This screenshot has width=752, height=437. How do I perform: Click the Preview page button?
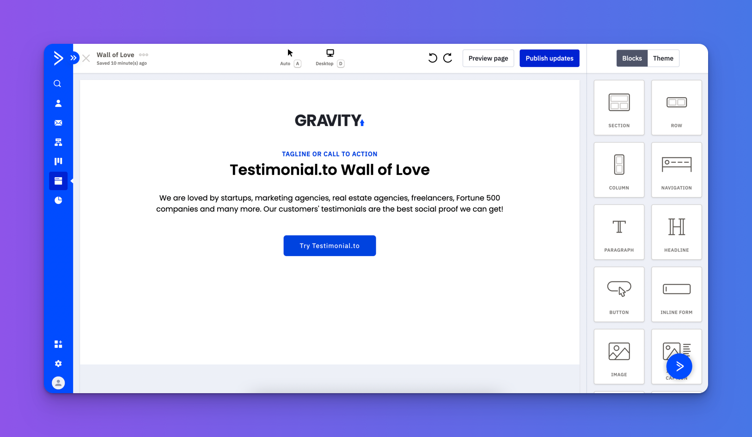point(488,58)
